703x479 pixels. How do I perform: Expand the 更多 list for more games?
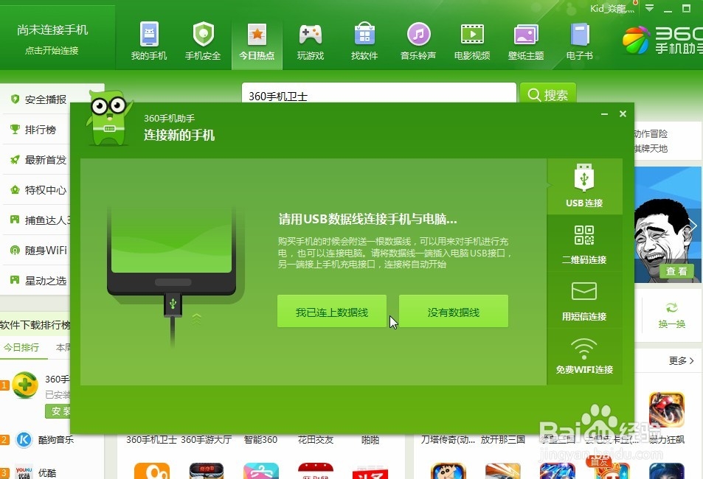pyautogui.click(x=679, y=360)
